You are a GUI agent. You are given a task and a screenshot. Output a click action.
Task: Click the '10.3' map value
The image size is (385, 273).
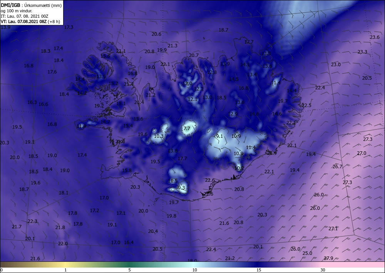tap(159, 136)
